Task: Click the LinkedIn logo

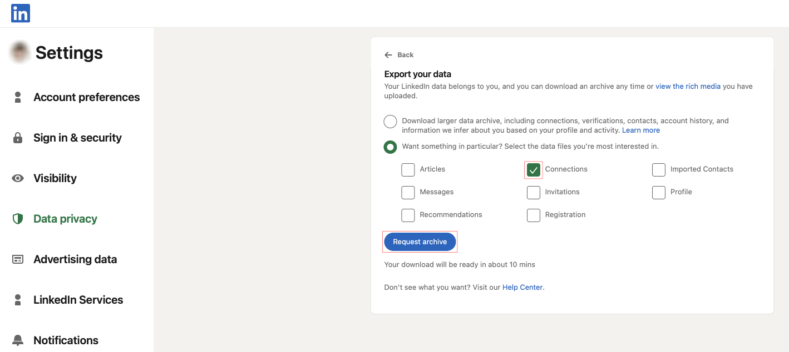Action: [x=20, y=13]
